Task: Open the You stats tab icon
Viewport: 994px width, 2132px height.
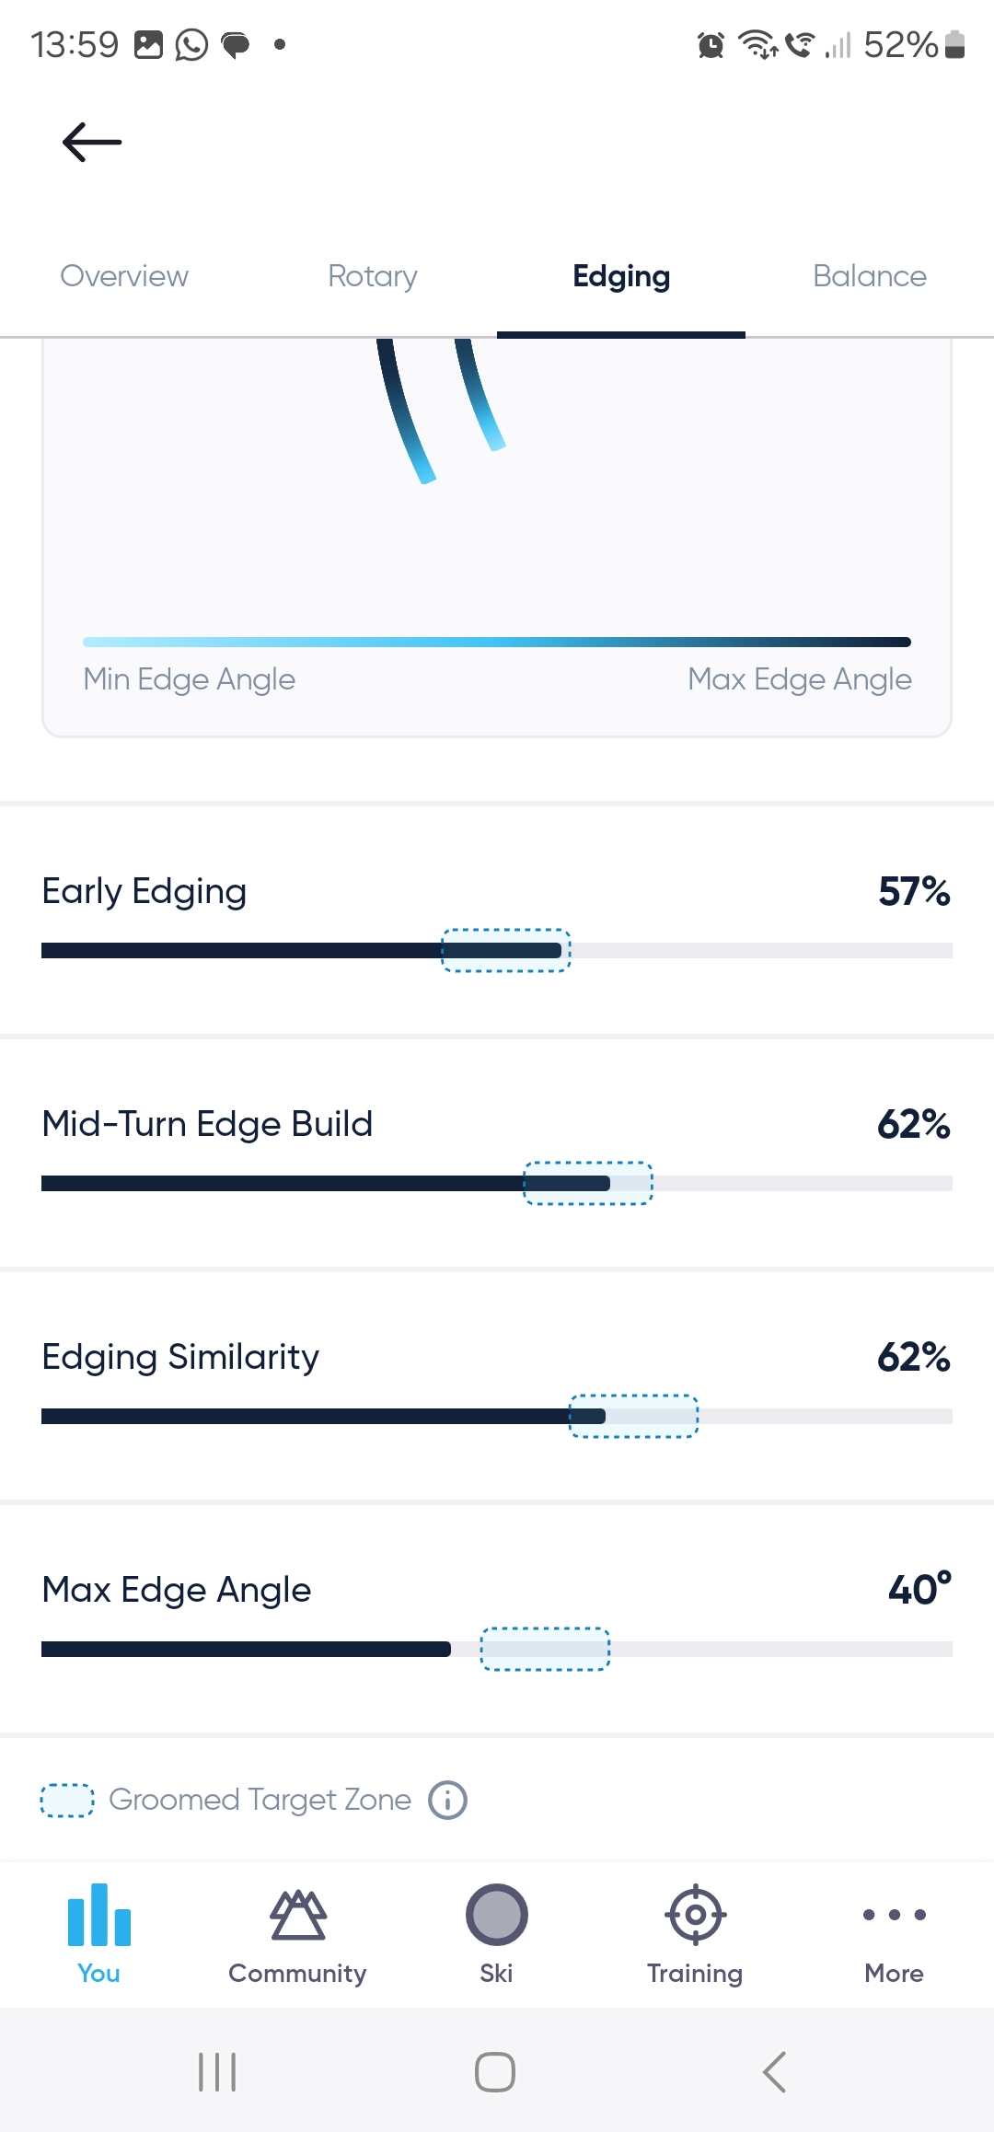Action: click(99, 1915)
